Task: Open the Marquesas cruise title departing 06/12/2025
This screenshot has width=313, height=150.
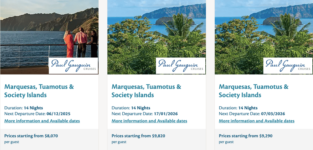Action: tap(39, 91)
